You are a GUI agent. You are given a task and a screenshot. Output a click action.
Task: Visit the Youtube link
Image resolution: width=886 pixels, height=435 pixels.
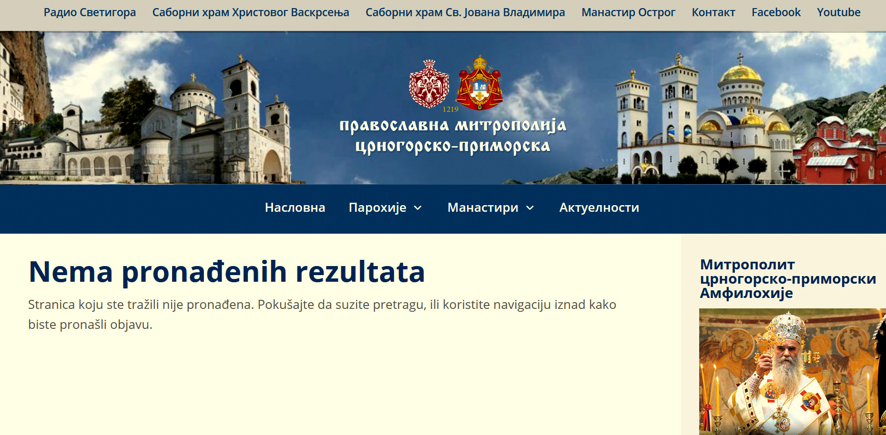click(x=838, y=12)
